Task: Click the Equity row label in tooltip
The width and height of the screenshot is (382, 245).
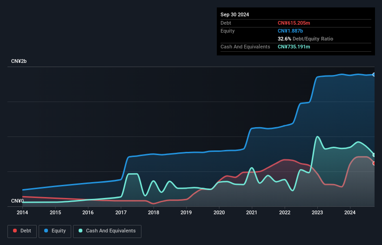Action: coord(228,31)
